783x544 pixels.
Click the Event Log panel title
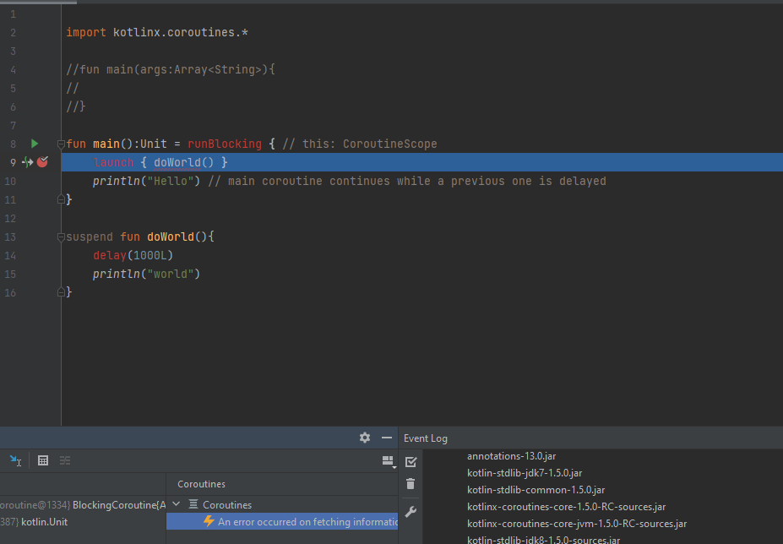426,438
